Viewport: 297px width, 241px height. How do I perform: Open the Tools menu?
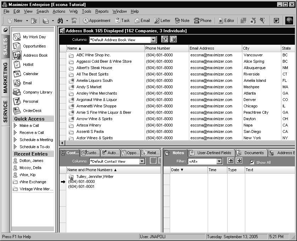(86, 11)
